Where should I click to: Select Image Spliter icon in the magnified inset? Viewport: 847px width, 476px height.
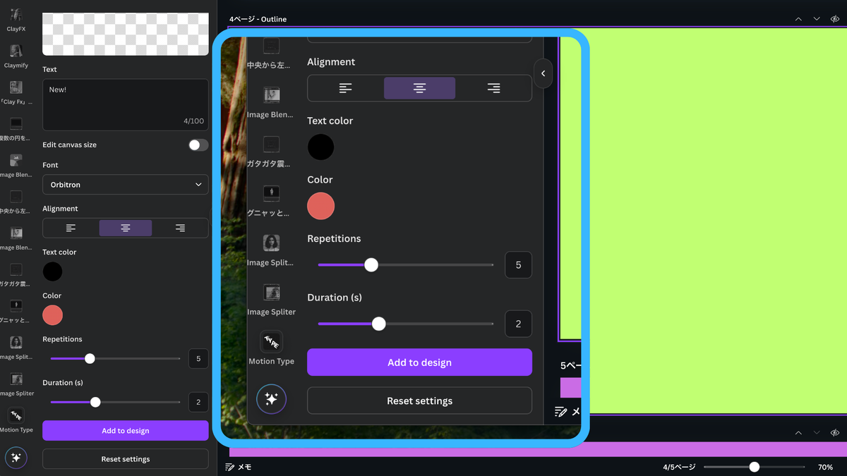coord(271,292)
